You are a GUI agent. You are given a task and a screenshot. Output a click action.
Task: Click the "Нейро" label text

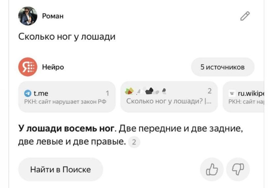click(x=53, y=67)
